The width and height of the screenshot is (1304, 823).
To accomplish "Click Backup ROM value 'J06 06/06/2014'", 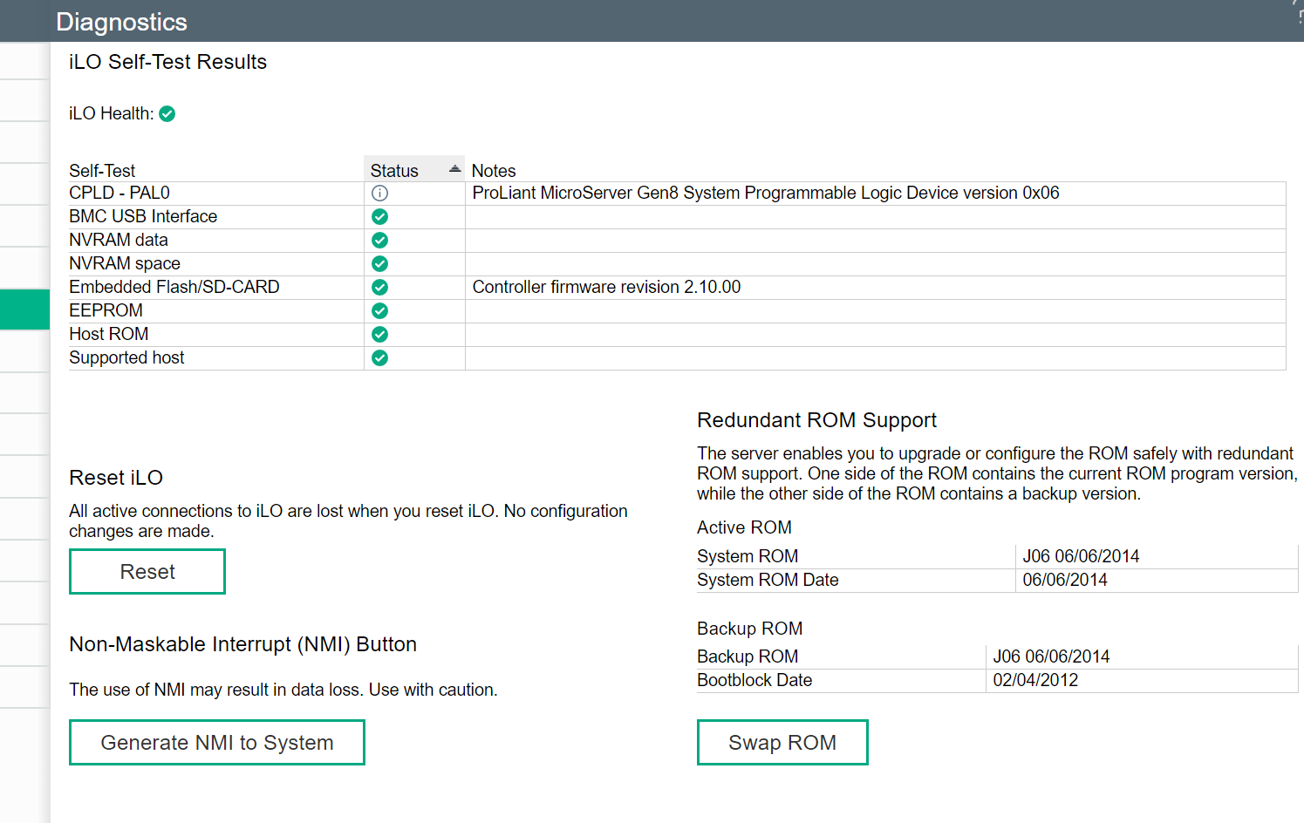I will [1051, 656].
